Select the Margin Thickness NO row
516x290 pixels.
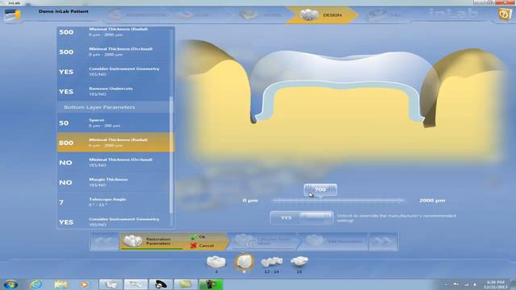[113, 182]
